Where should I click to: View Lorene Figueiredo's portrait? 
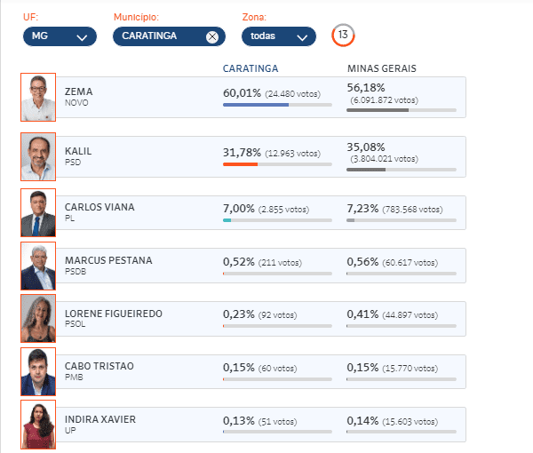[x=37, y=319]
